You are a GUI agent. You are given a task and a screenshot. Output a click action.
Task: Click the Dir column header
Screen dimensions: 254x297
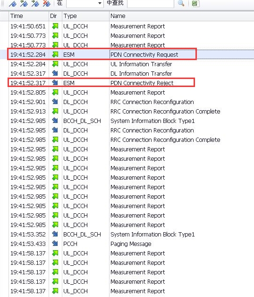pyautogui.click(x=55, y=16)
